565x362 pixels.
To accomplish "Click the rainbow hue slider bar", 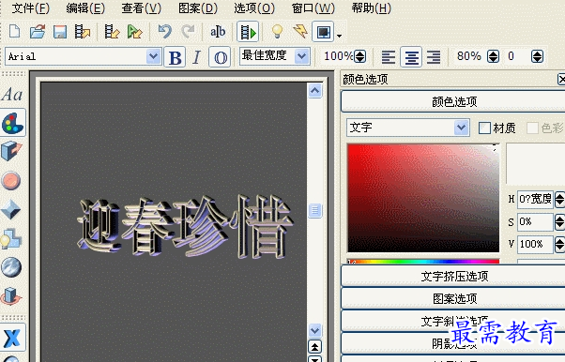I will pyautogui.click(x=423, y=261).
